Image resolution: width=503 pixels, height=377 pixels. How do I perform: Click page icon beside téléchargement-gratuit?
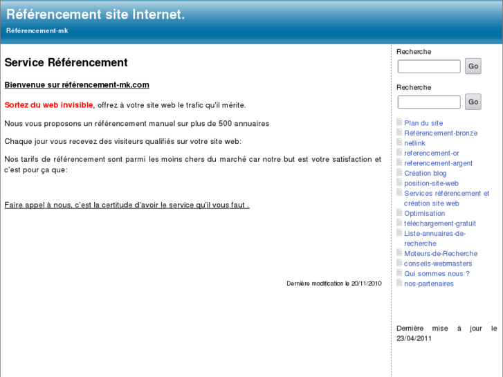[399, 222]
